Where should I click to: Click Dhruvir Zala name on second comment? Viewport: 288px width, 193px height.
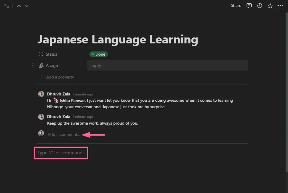(x=59, y=117)
